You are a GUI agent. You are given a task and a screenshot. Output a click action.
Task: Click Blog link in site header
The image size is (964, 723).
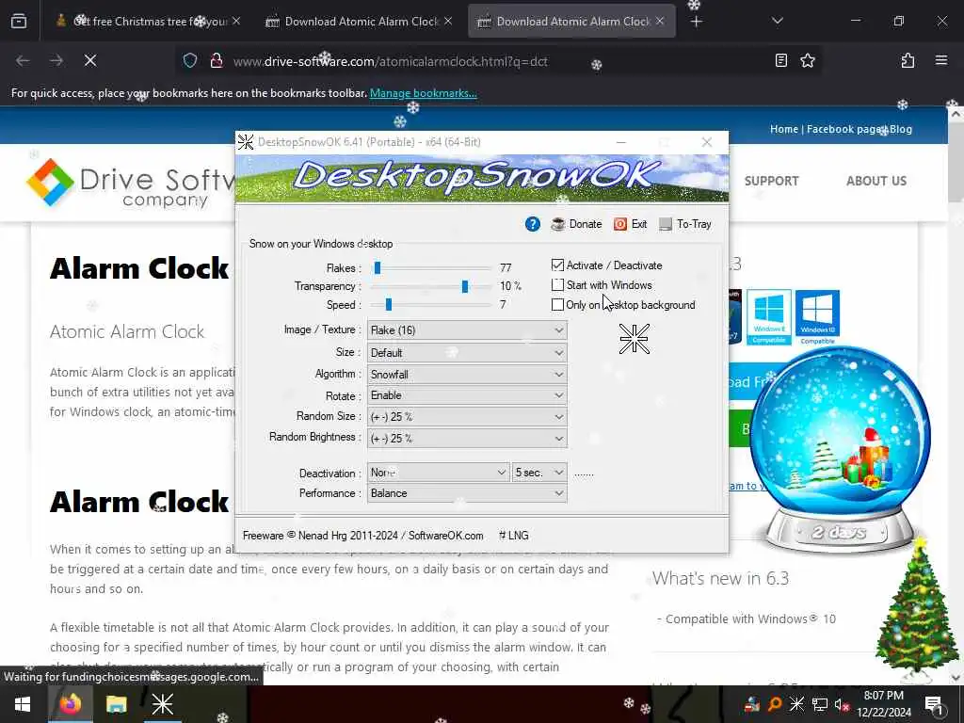click(901, 129)
